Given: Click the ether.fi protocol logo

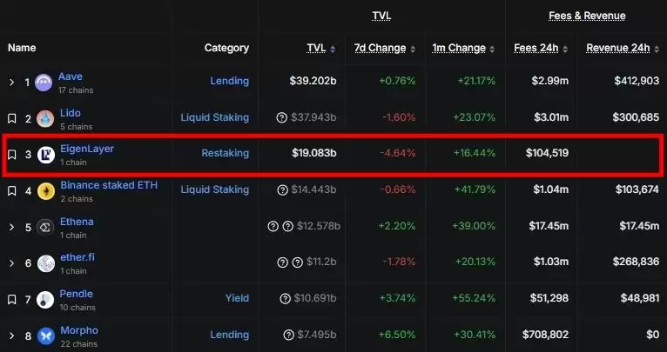Looking at the screenshot, I should [x=45, y=263].
